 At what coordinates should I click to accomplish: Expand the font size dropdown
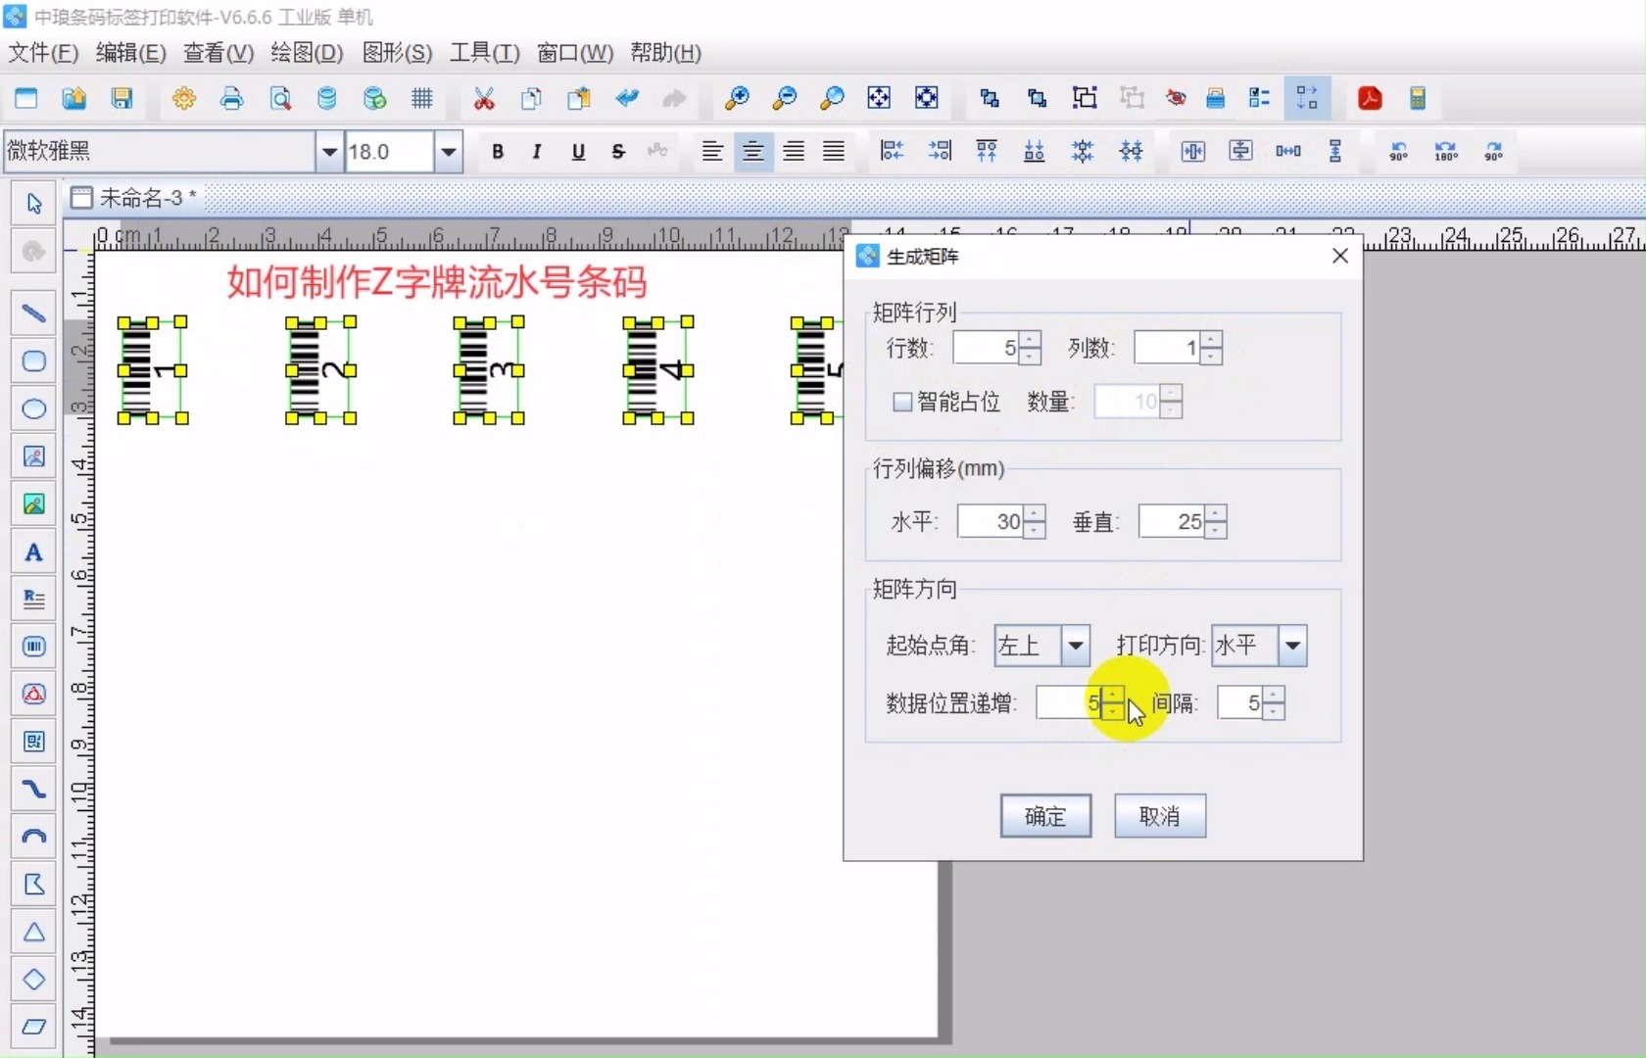pyautogui.click(x=449, y=152)
